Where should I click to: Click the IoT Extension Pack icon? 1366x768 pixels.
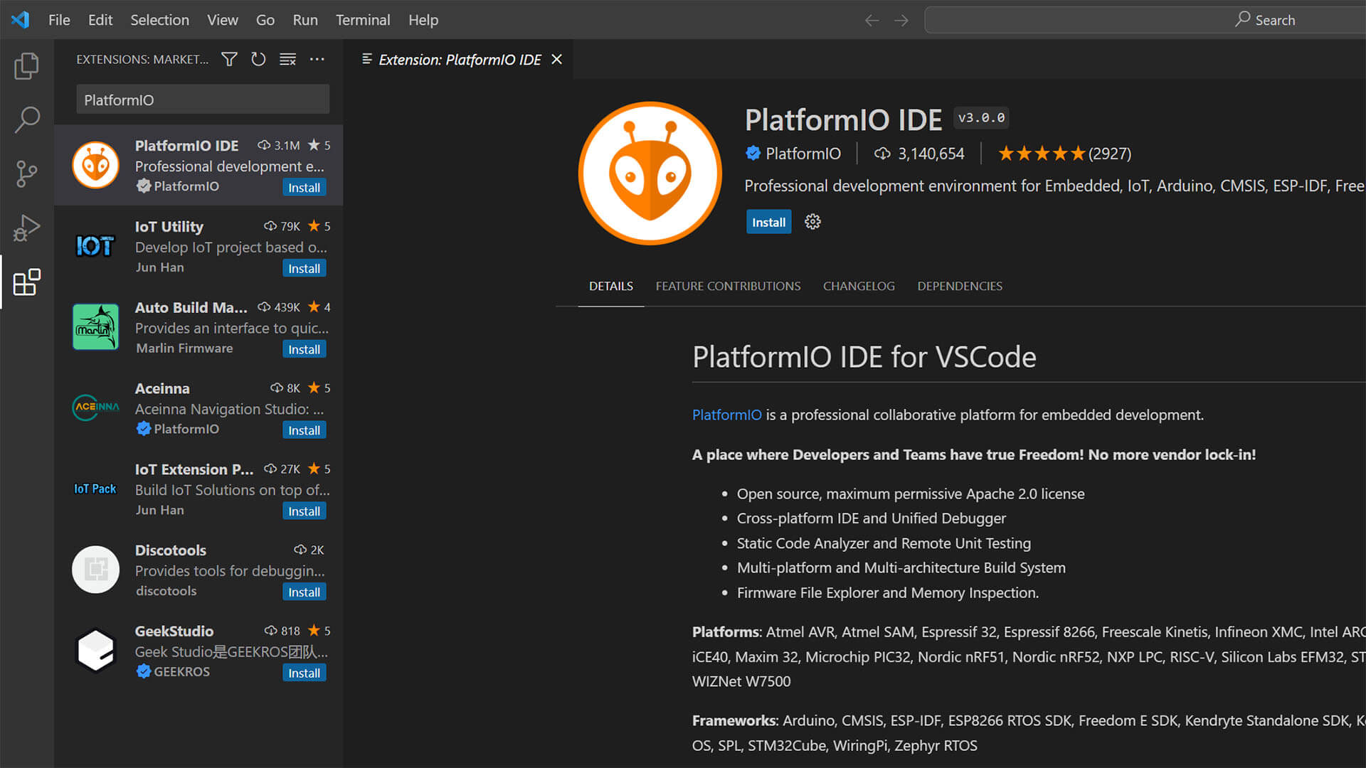95,489
